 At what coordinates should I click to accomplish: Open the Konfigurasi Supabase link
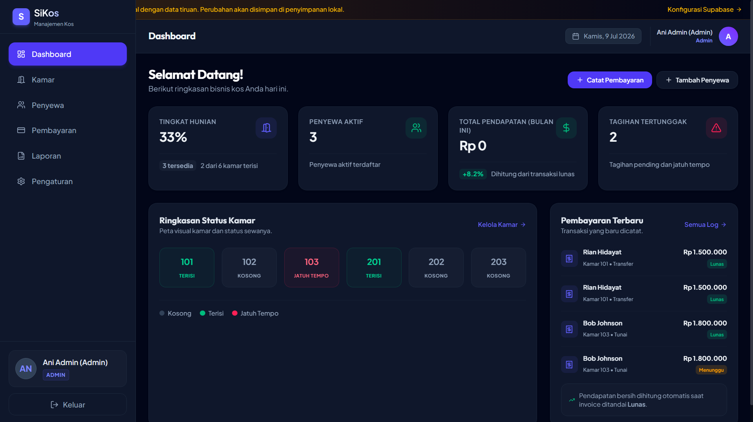click(704, 9)
